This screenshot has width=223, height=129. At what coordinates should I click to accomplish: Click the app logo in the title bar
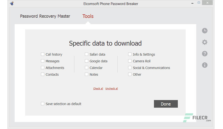point(12,3)
